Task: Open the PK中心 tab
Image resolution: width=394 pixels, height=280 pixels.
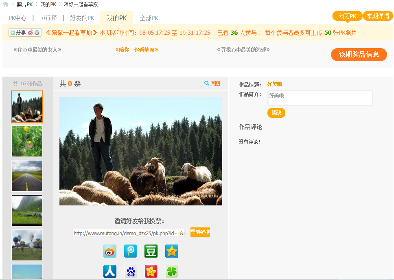Action: click(x=18, y=18)
